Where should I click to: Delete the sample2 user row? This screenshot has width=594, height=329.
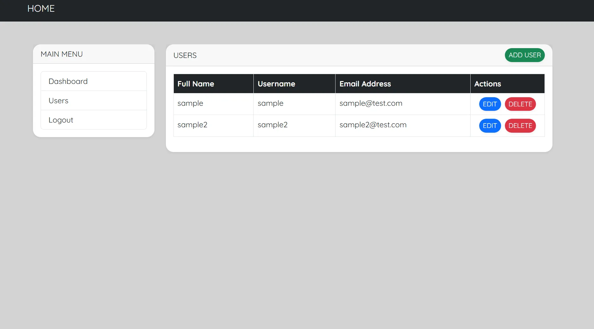click(520, 126)
